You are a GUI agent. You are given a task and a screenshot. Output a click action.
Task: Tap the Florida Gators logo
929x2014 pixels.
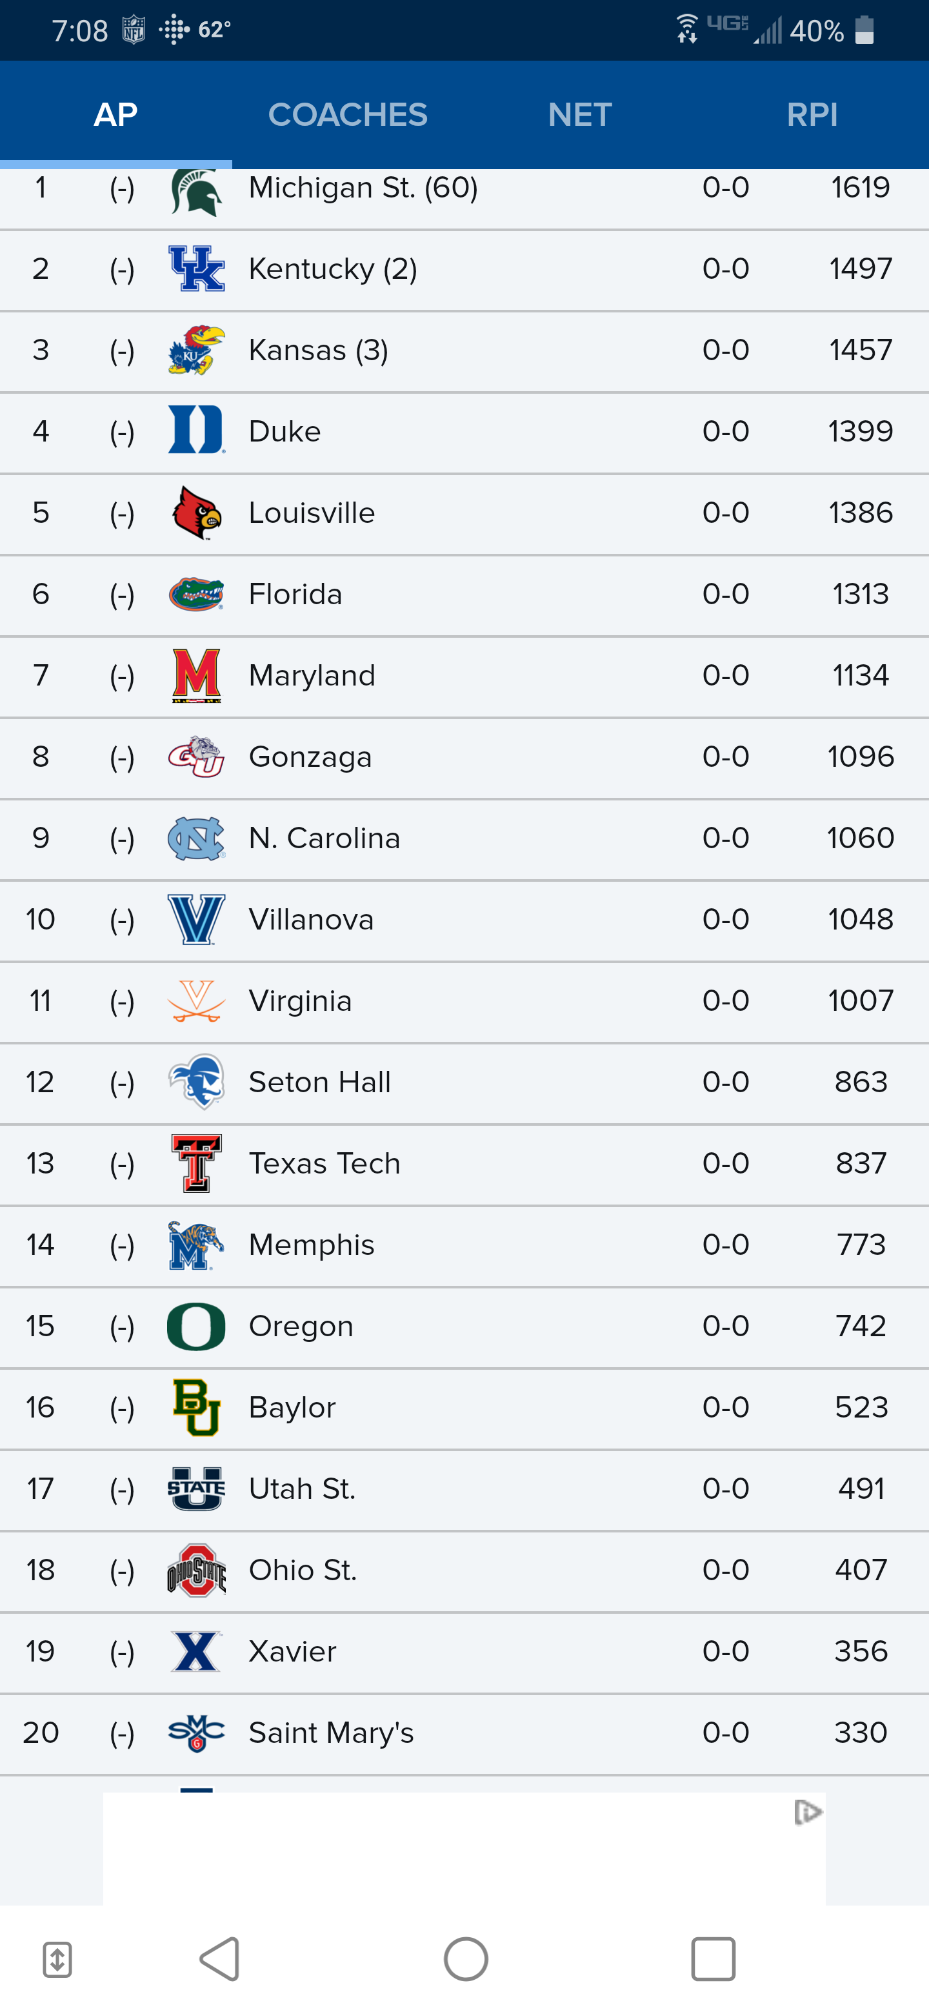pyautogui.click(x=196, y=594)
